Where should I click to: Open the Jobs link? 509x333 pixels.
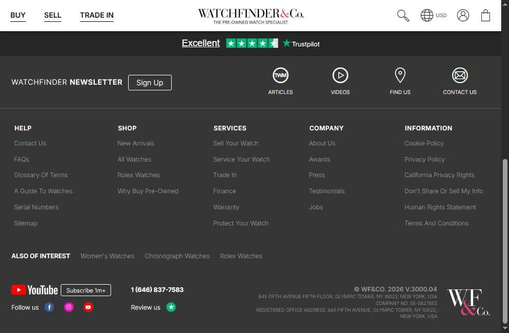coord(316,207)
